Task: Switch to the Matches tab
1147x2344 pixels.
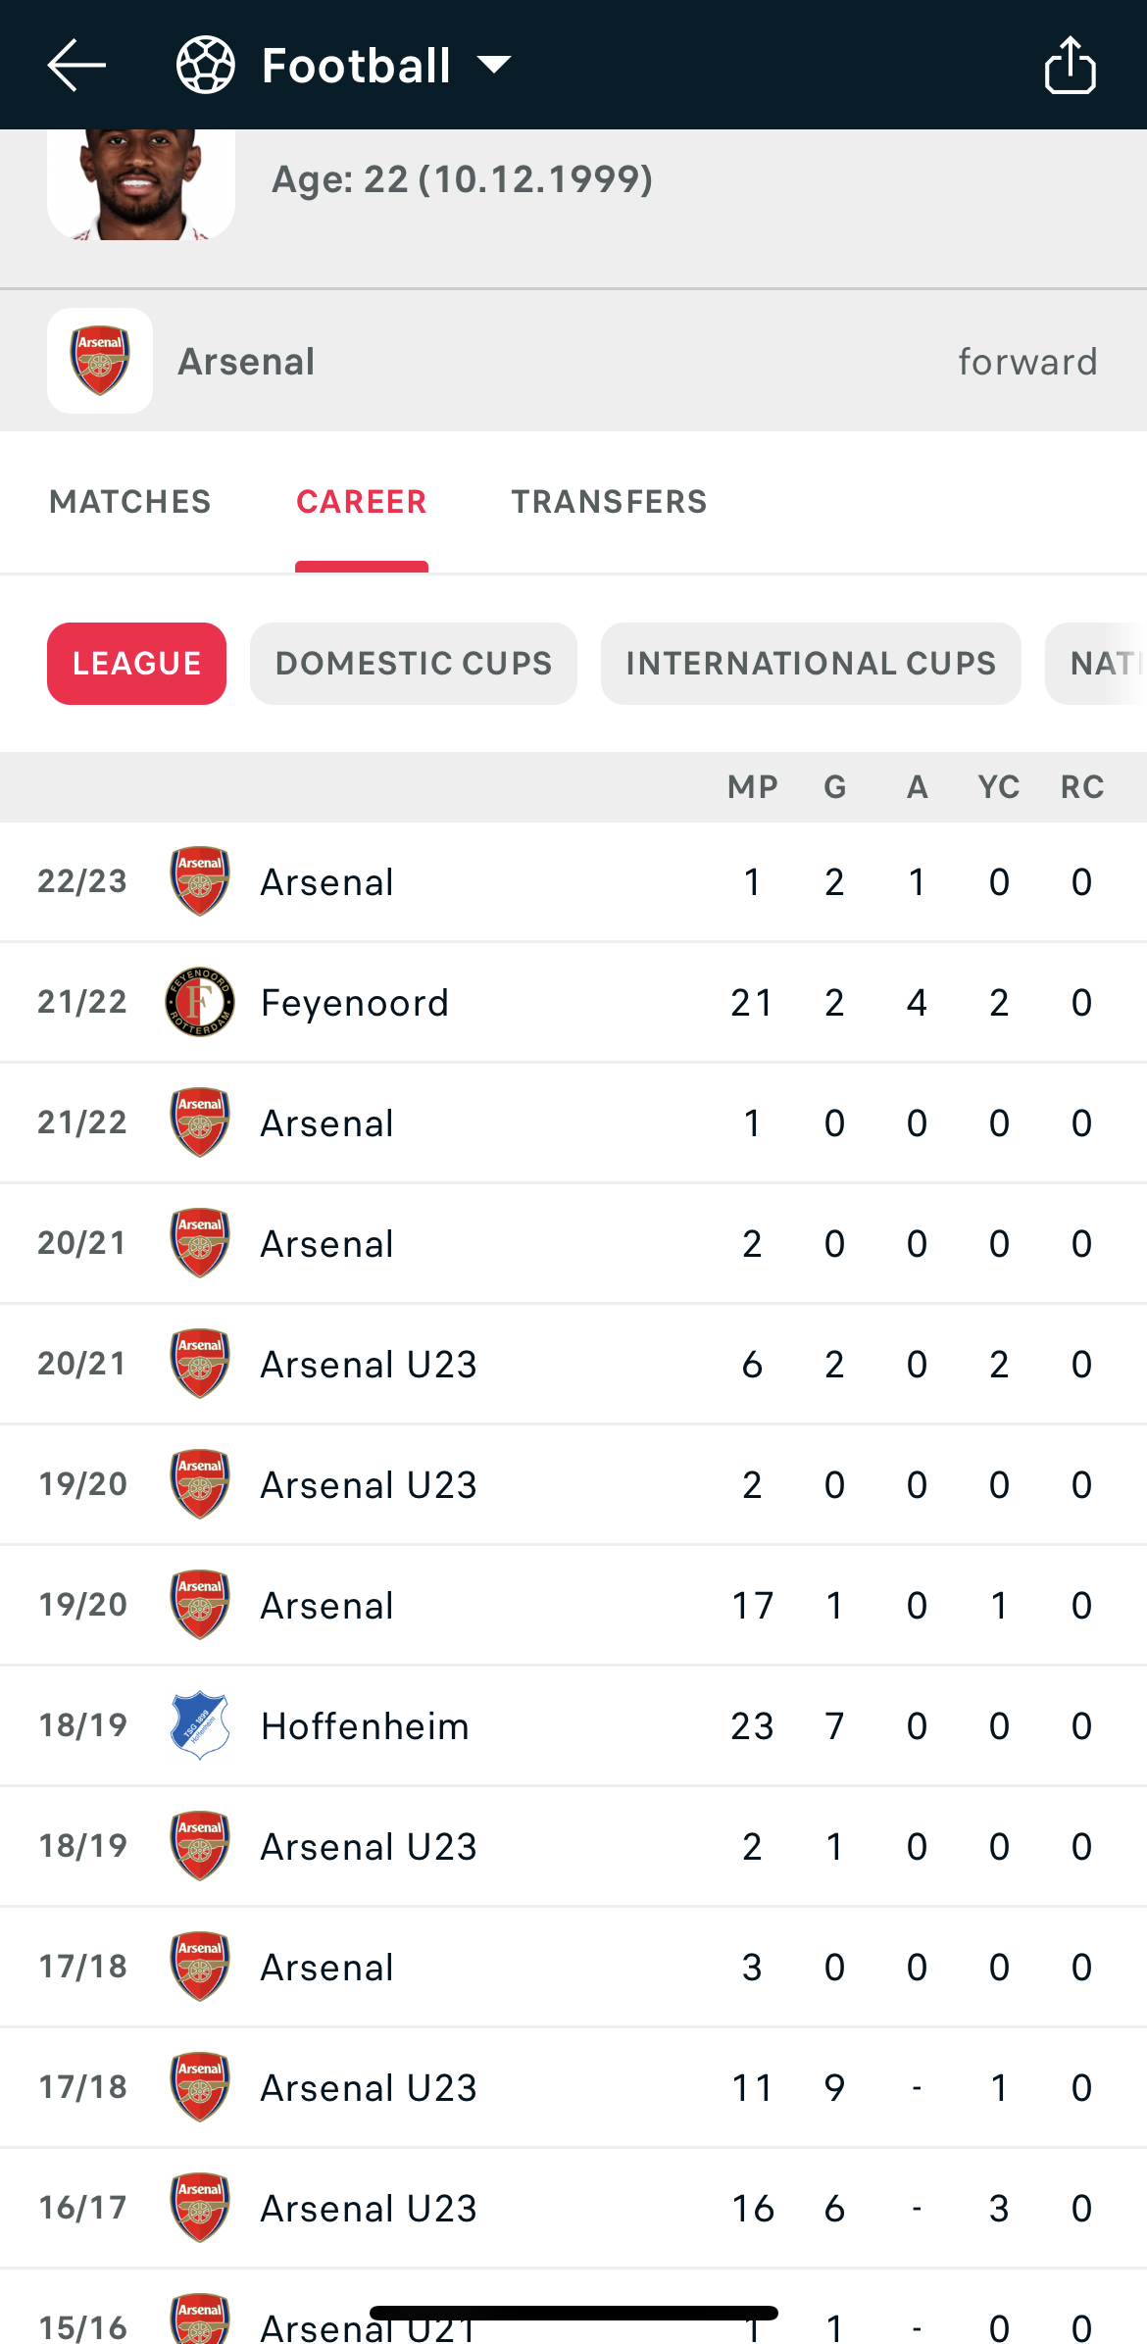Action: click(x=130, y=502)
